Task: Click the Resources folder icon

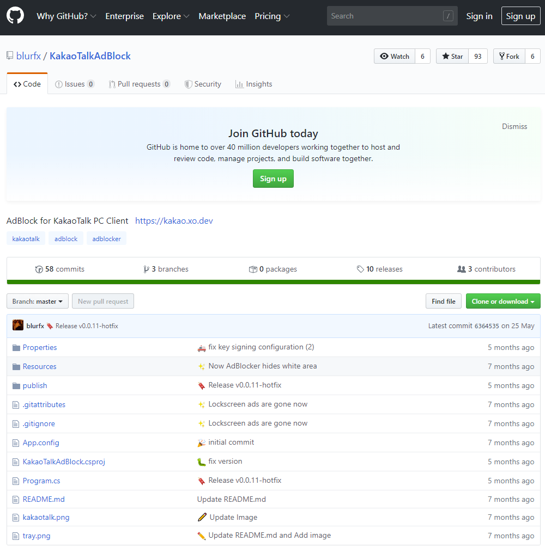Action: pyautogui.click(x=16, y=367)
